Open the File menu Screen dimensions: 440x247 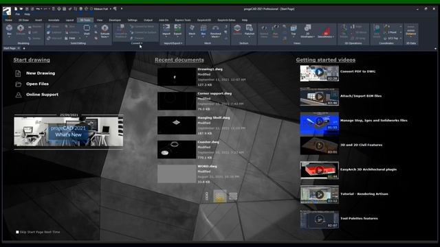18,14
